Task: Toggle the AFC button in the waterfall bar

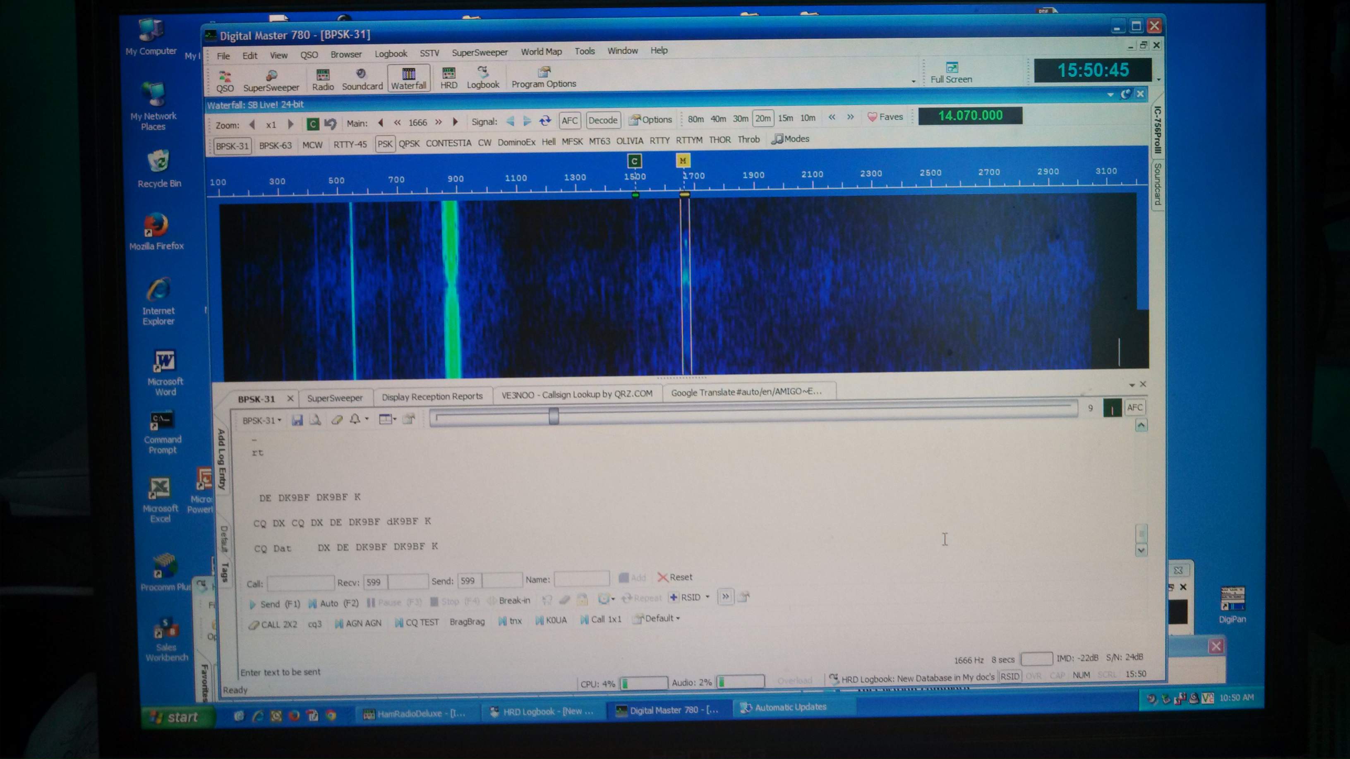Action: click(x=569, y=120)
